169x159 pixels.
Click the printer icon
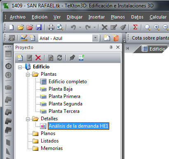point(51,27)
